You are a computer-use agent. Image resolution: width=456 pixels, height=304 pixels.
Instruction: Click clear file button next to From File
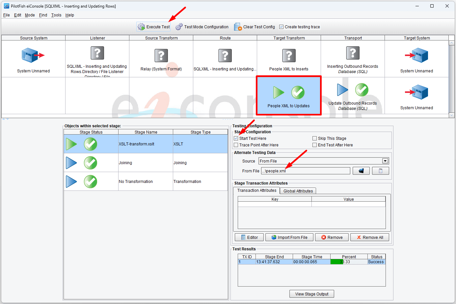point(381,171)
